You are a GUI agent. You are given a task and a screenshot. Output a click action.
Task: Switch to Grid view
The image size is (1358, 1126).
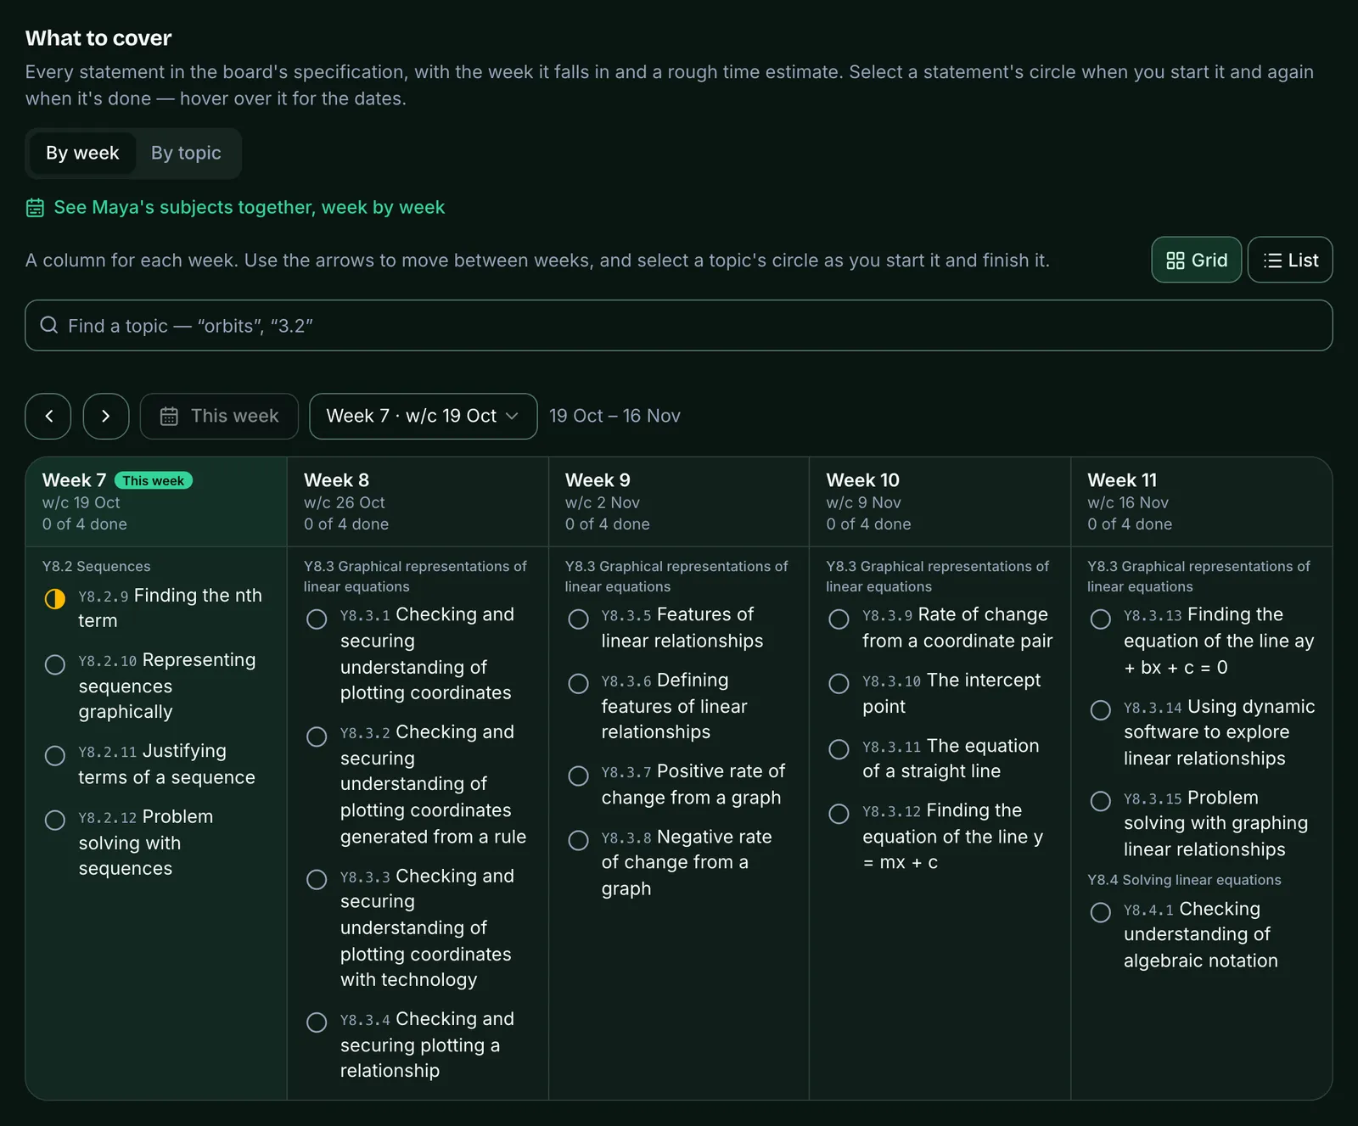(1196, 260)
